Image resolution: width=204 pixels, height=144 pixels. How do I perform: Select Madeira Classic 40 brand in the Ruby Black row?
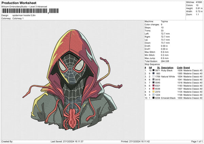click(193, 70)
